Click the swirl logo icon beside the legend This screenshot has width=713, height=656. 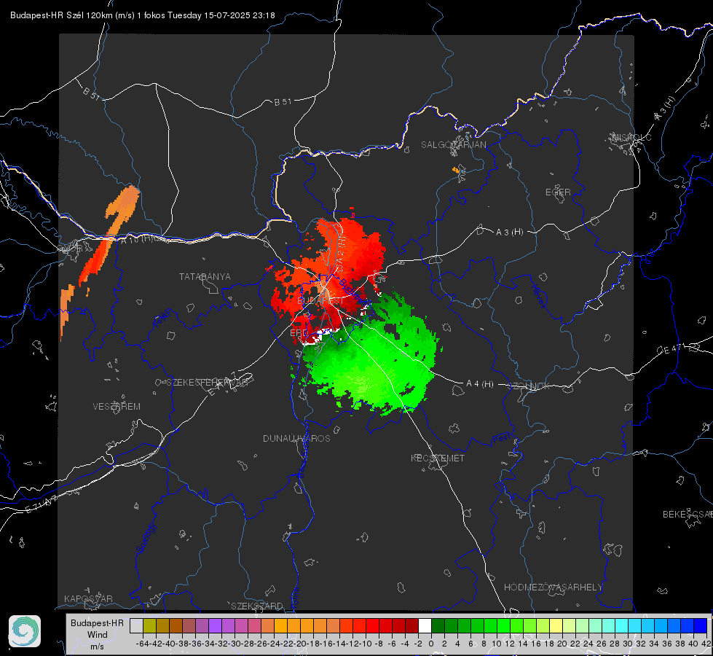[25, 631]
